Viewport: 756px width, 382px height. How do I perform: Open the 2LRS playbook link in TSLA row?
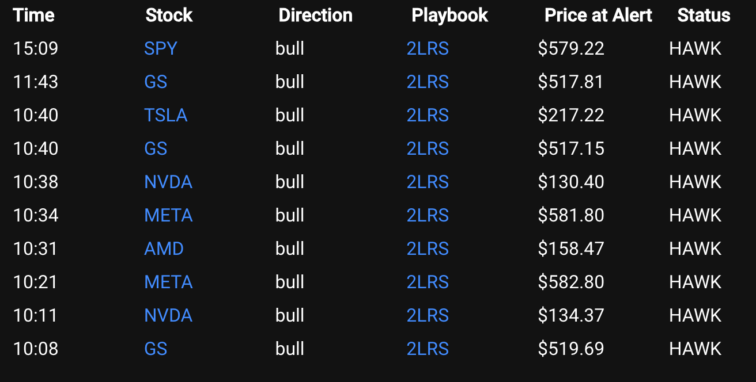pos(428,115)
